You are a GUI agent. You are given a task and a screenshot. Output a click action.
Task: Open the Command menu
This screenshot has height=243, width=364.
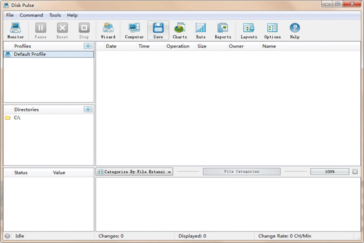click(31, 15)
